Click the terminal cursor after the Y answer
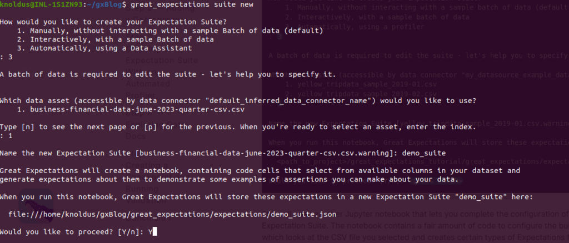This screenshot has height=243, width=569. (156, 231)
